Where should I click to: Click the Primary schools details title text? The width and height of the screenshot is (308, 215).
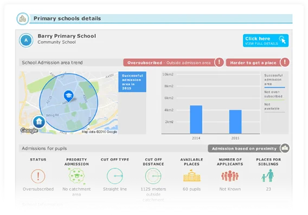[x=67, y=18]
